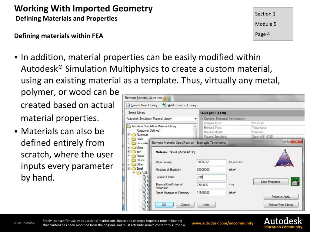
Task: Click the Analysis Type value Structural
Action: coord(258,123)
